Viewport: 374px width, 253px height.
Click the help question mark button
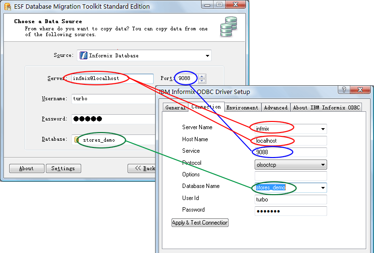(344, 90)
